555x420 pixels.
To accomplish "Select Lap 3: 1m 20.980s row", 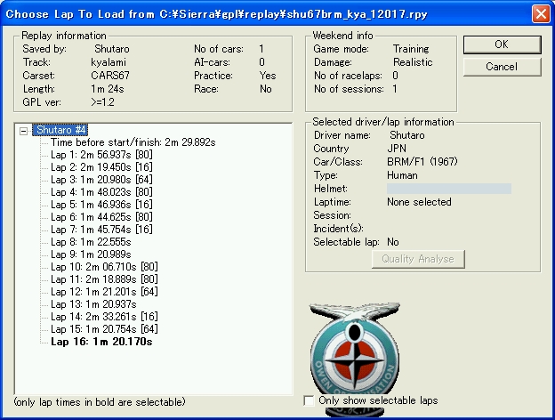I will tap(101, 180).
